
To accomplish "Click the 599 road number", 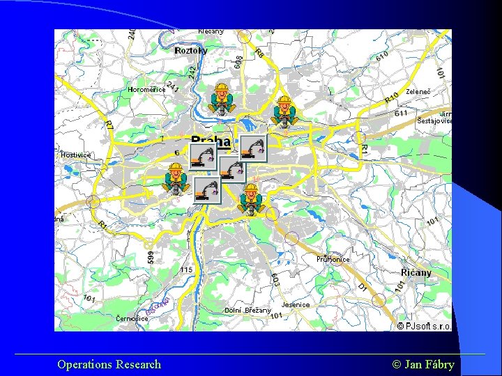I will pyautogui.click(x=151, y=258).
